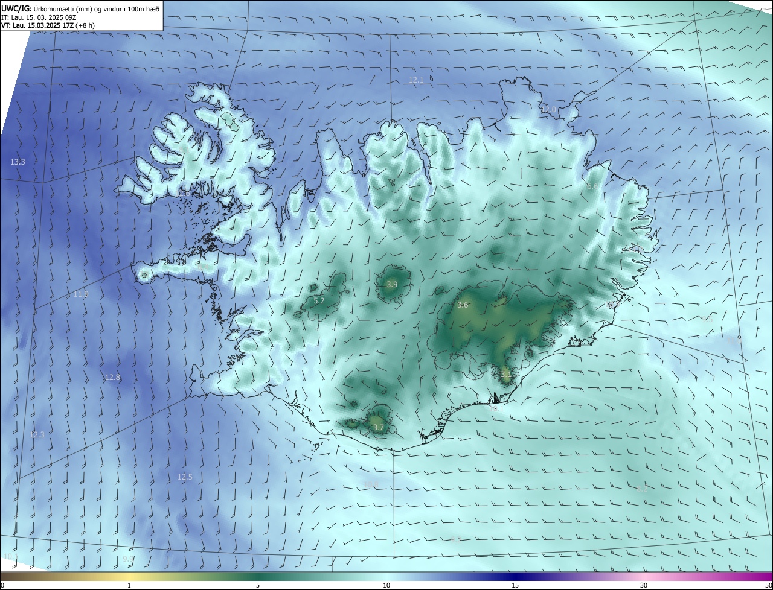Click the 6.6 value on the map
Screen dimensions: 773x590
tap(592, 186)
